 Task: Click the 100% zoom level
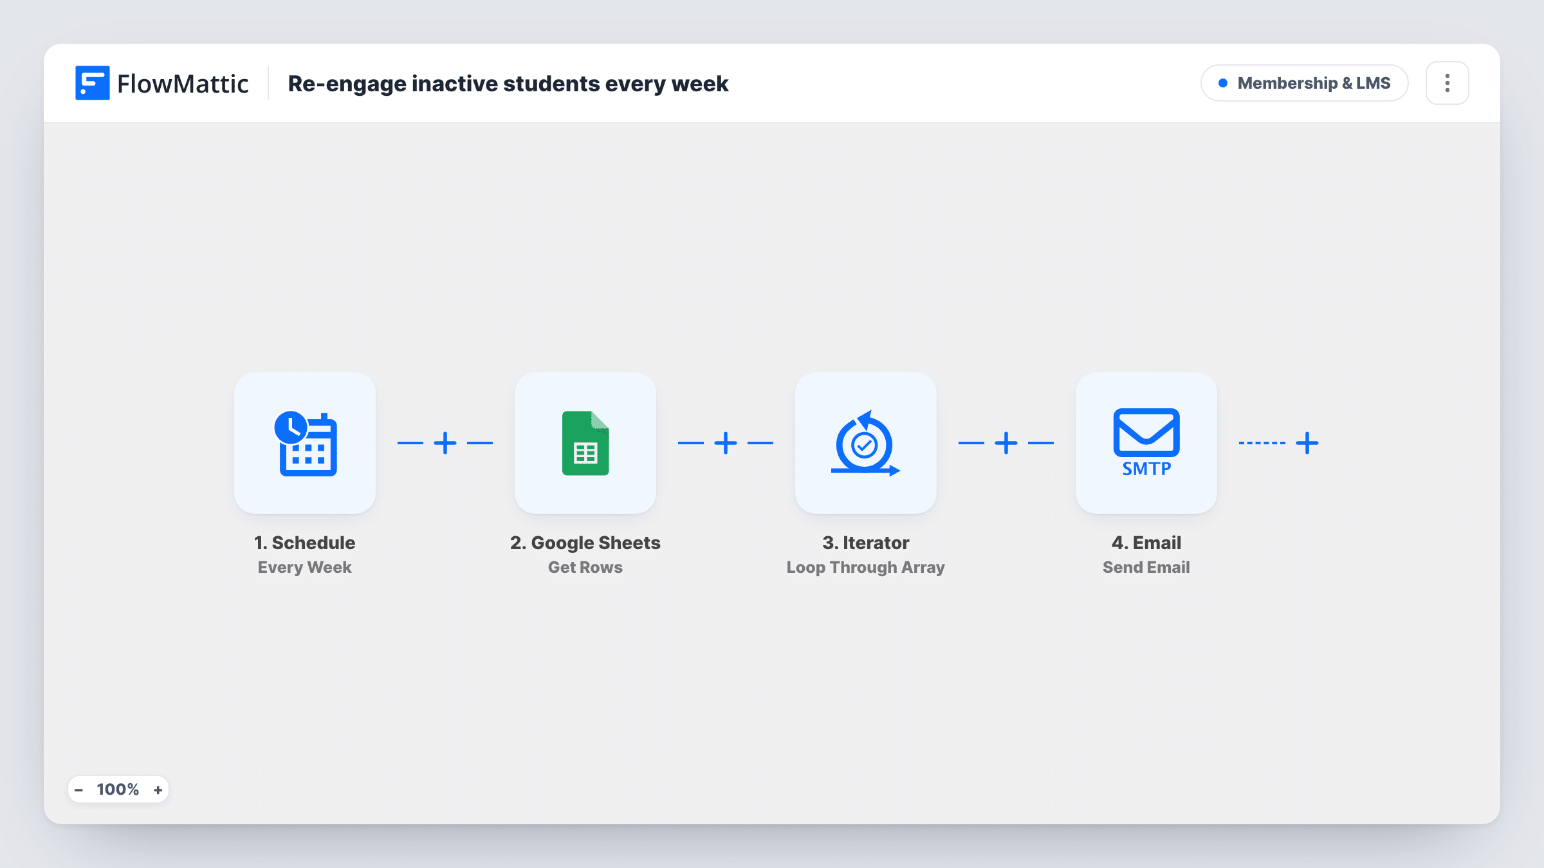coord(118,790)
